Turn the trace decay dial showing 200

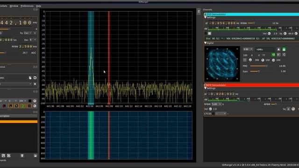pyautogui.click(x=273, y=60)
